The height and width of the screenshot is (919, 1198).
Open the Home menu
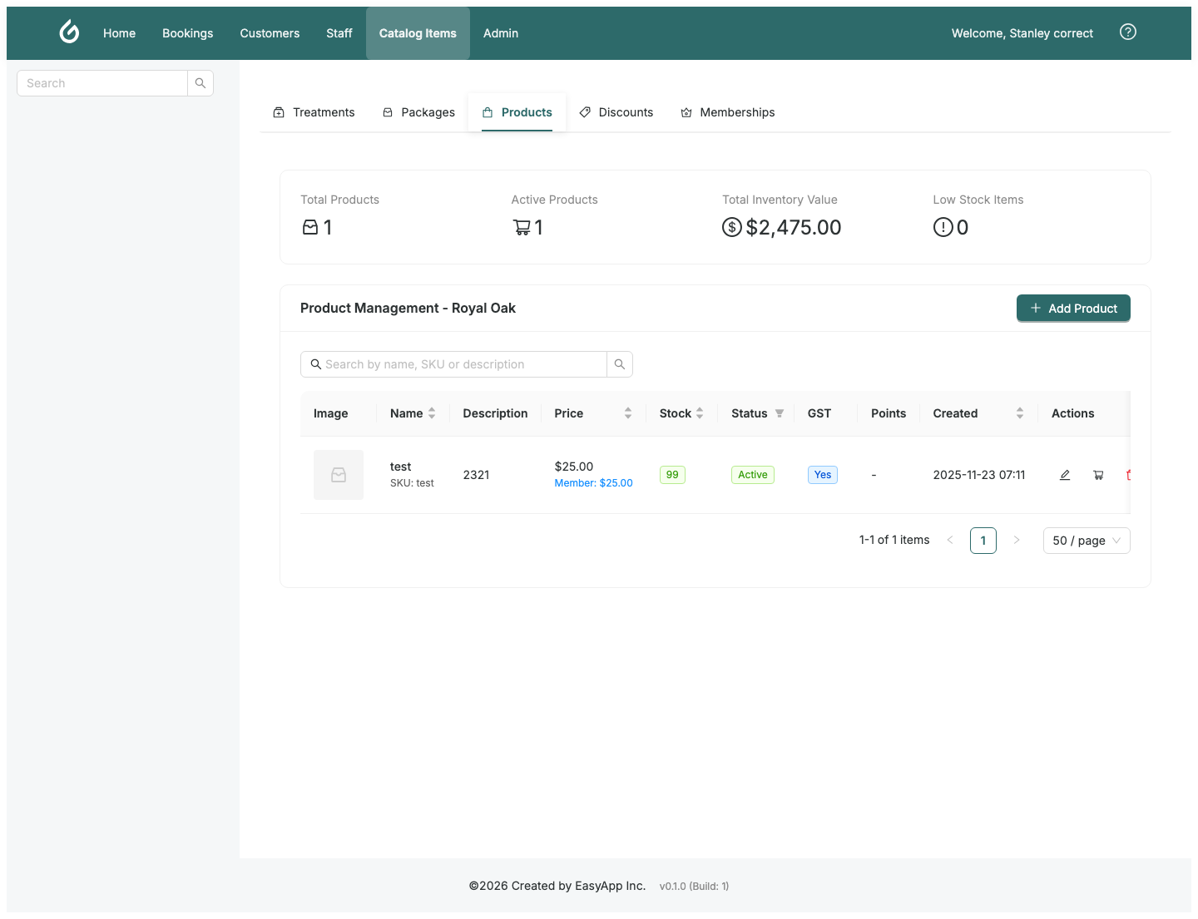pyautogui.click(x=119, y=33)
